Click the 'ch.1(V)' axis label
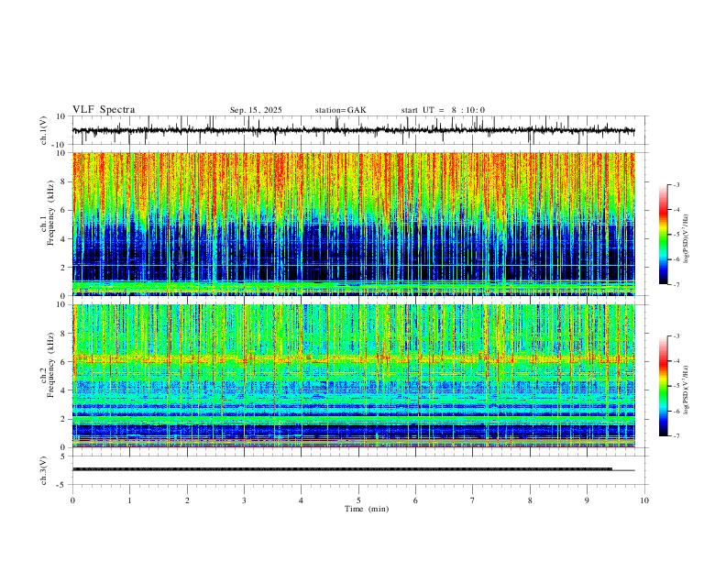Screen dimensions: 726x561 coord(44,130)
